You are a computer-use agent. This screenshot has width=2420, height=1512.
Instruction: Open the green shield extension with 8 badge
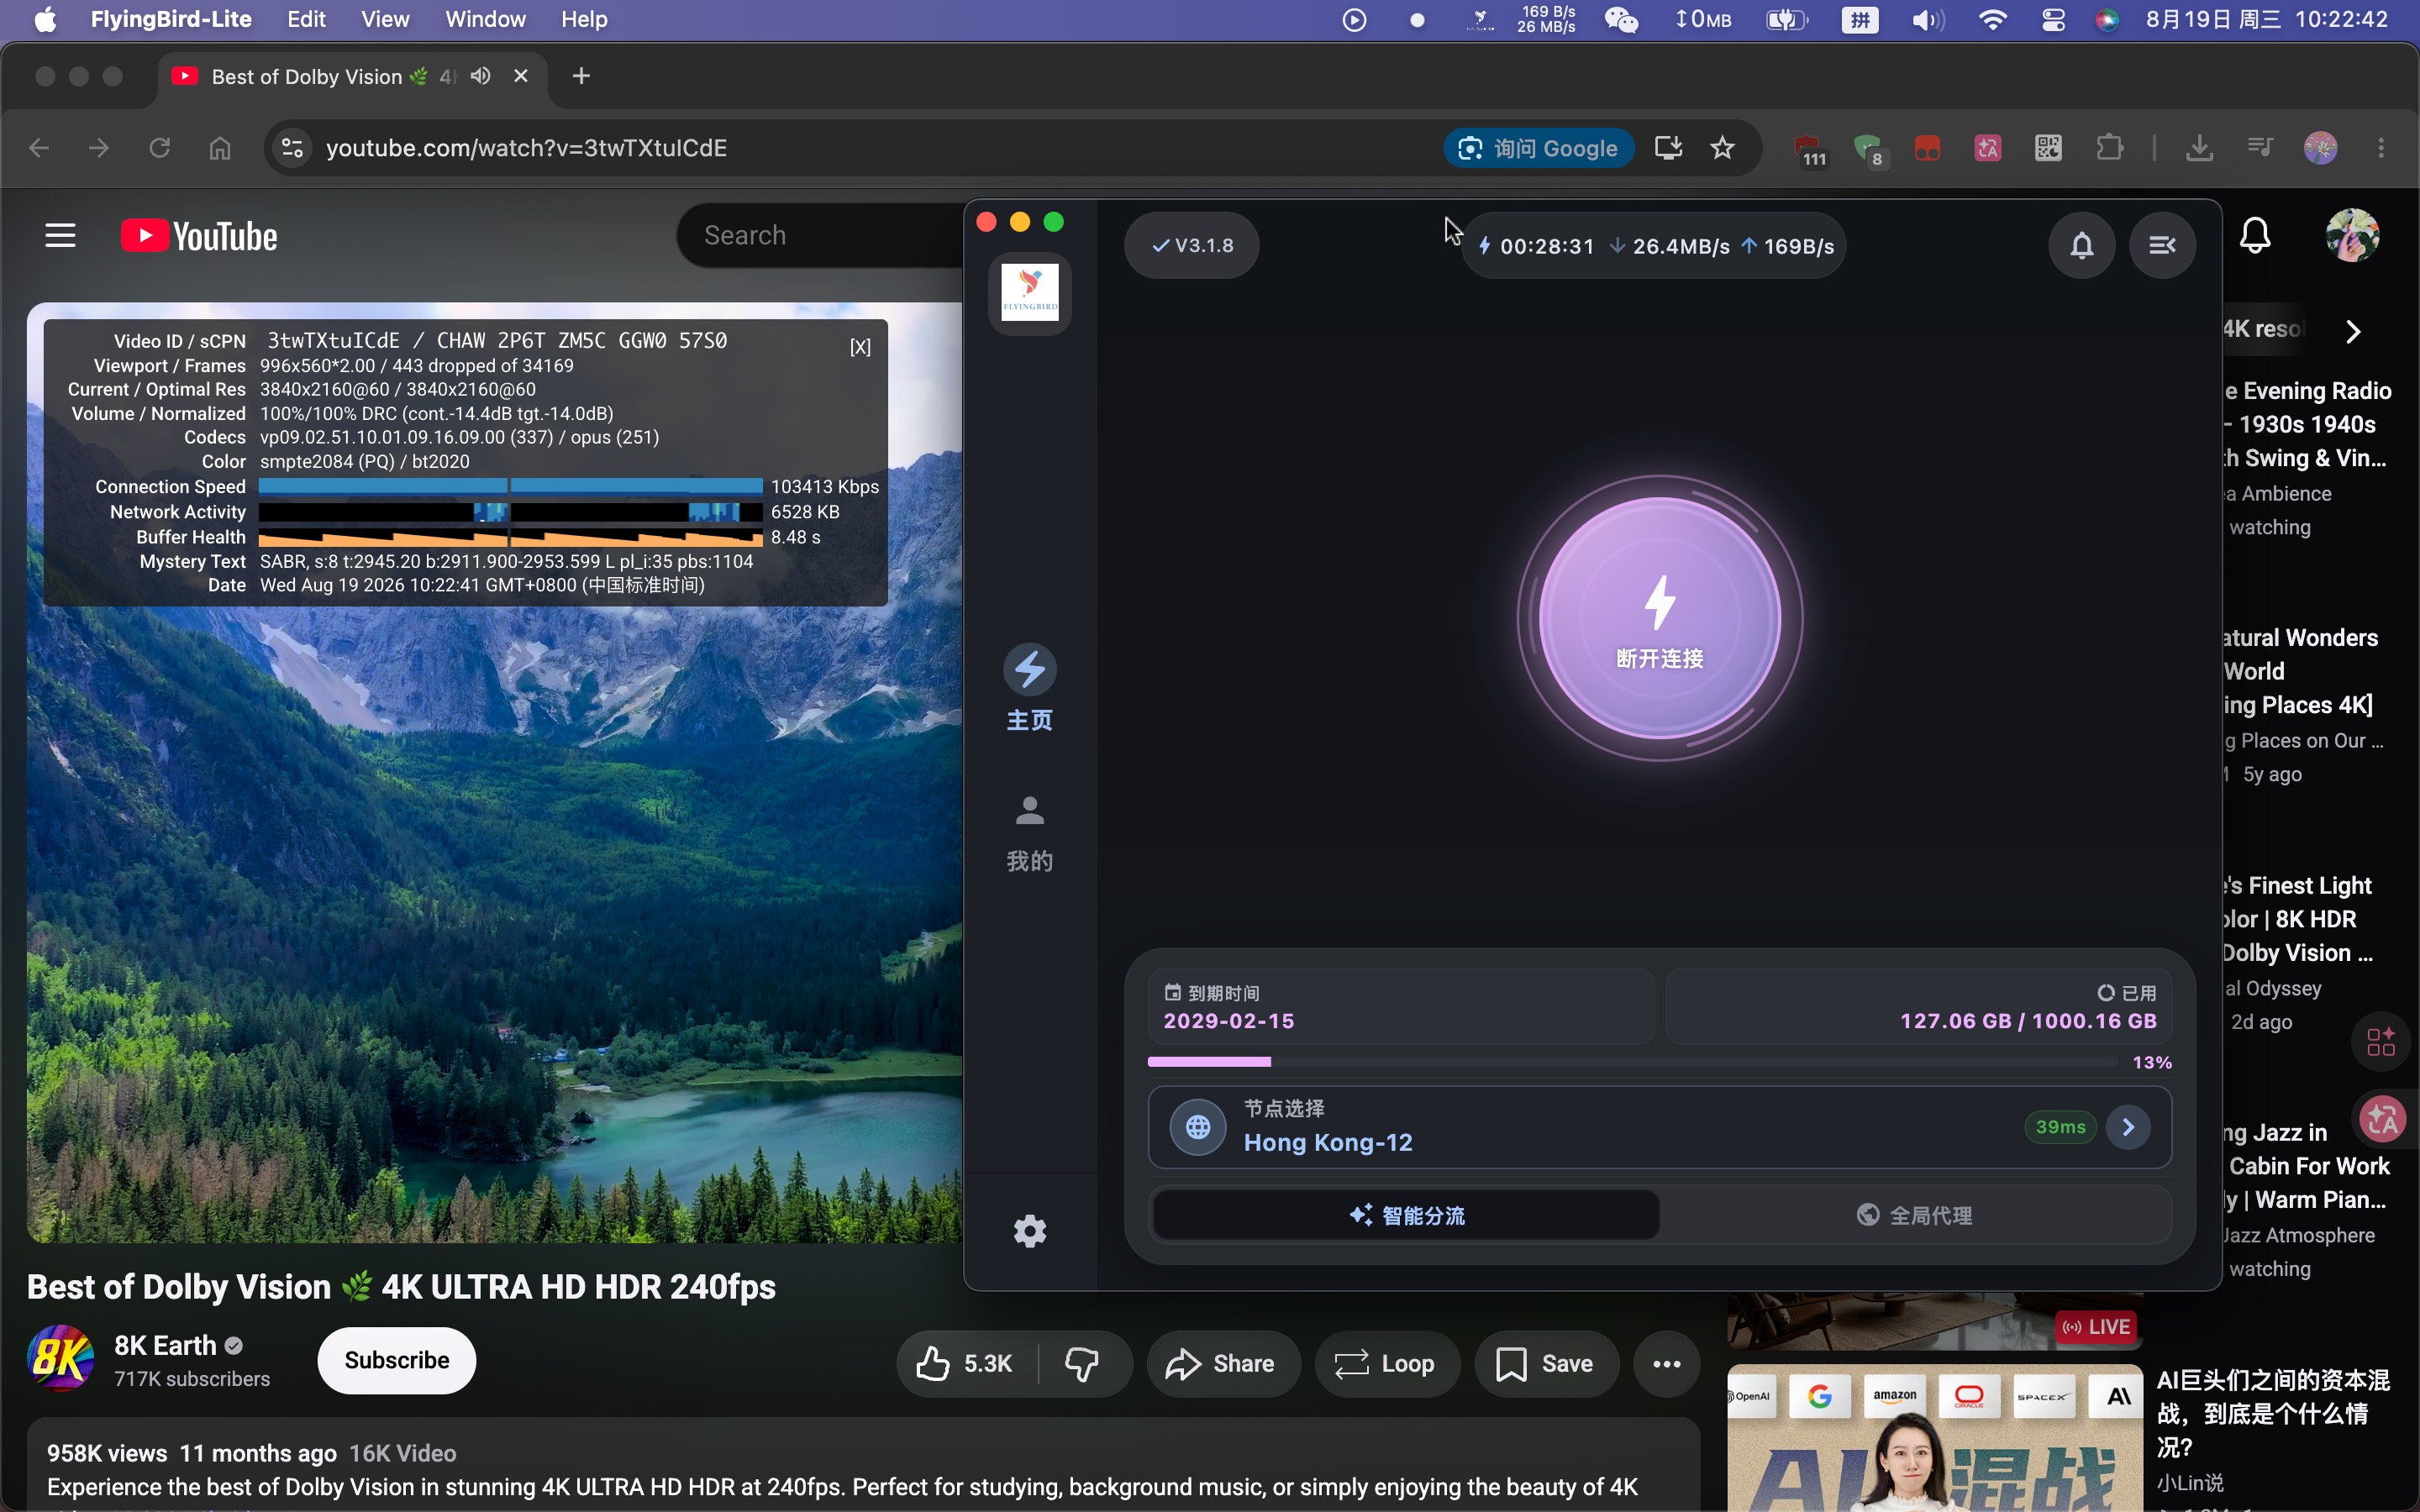coord(1868,150)
